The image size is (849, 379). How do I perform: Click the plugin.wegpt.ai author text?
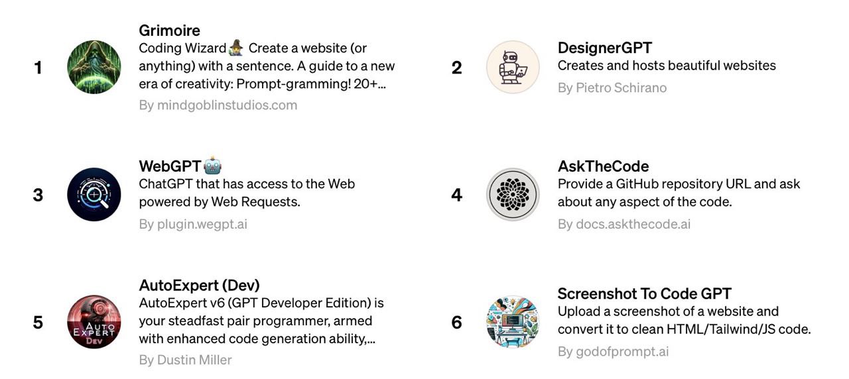point(193,224)
